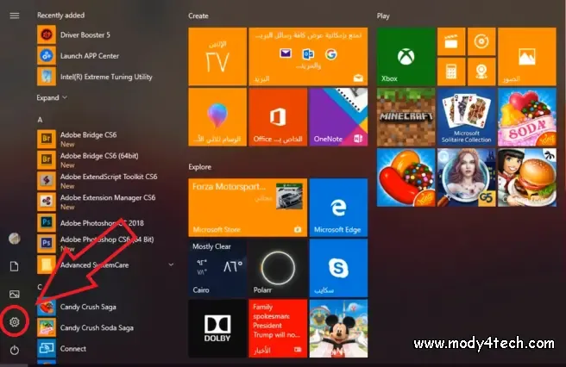Click the Explore group header
Image resolution: width=566 pixels, height=367 pixels.
pyautogui.click(x=199, y=167)
